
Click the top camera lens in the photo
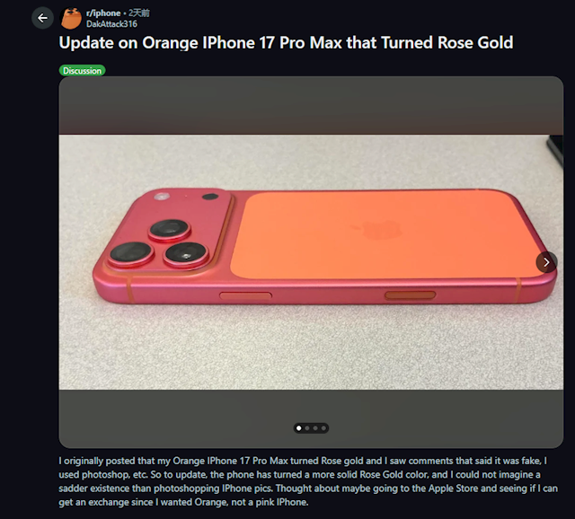coord(170,229)
